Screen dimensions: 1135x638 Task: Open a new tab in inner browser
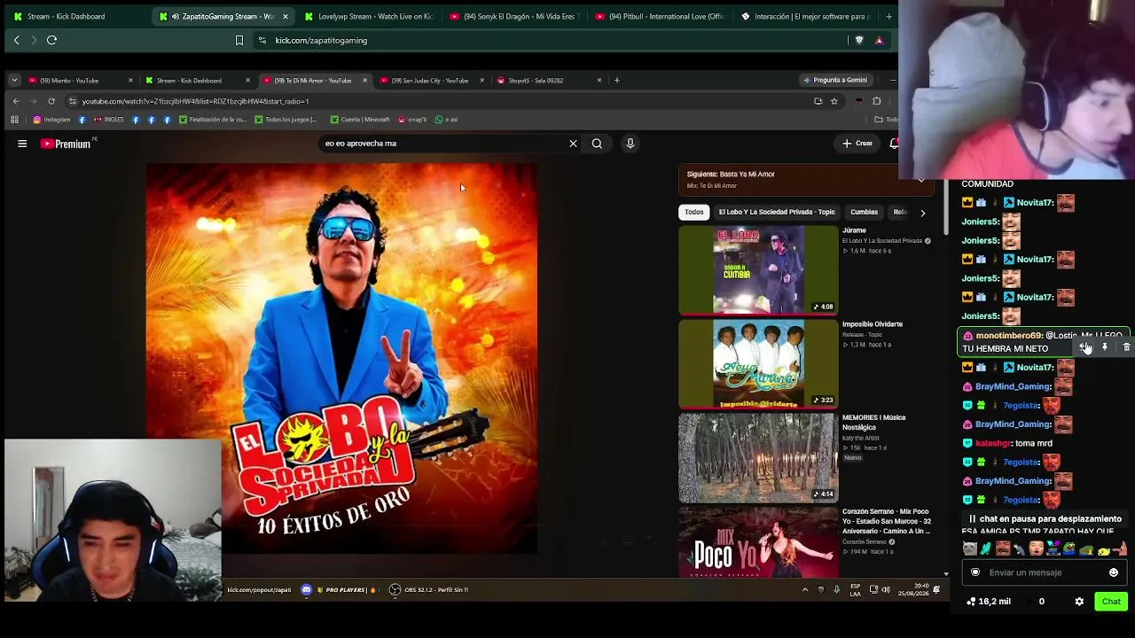click(616, 81)
